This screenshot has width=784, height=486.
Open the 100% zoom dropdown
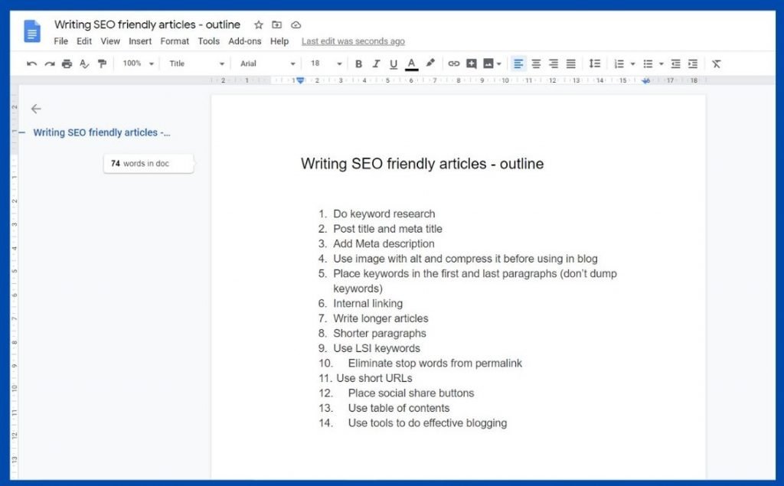[139, 64]
